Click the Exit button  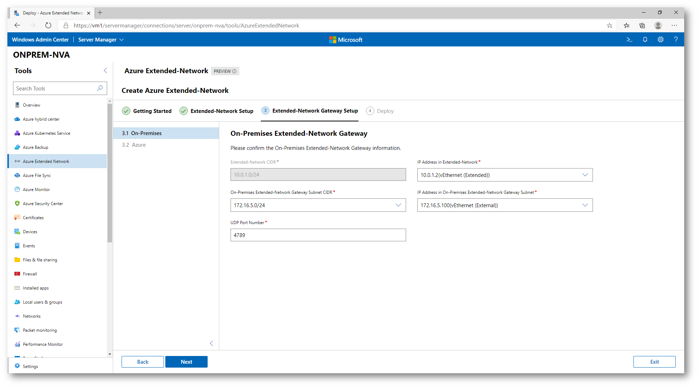(654, 362)
